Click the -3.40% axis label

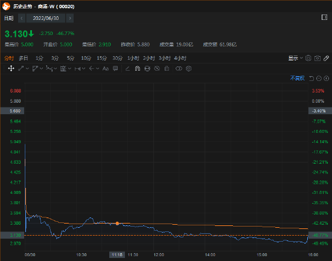(320, 111)
